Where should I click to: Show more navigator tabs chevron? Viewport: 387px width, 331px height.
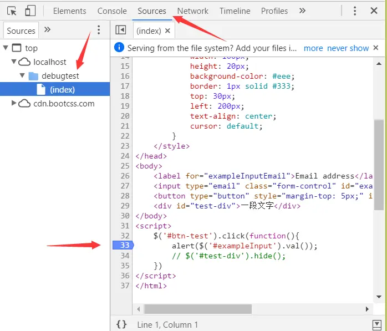coord(47,29)
